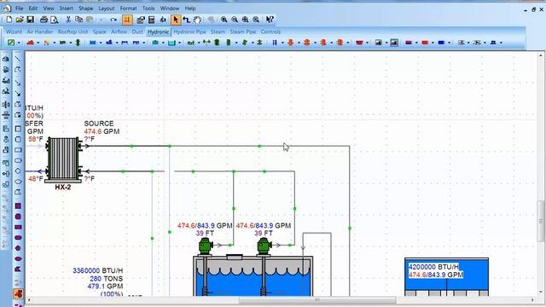
Task: Redo the last action
Action: pyautogui.click(x=113, y=20)
